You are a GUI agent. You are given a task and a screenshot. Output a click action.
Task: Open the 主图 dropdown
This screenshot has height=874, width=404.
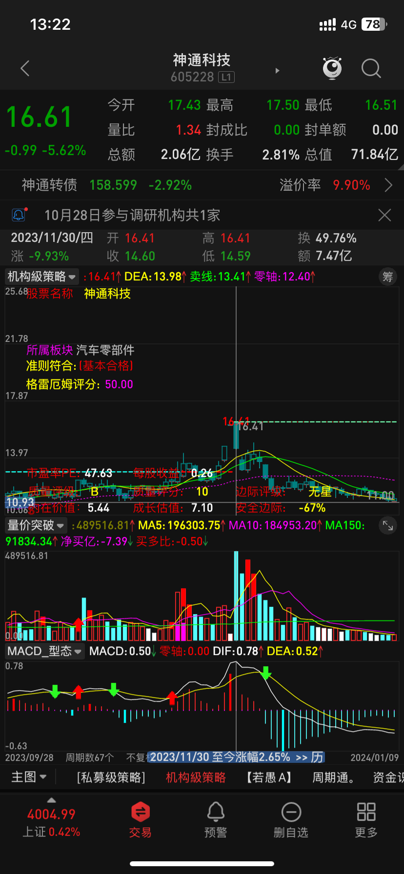click(x=29, y=777)
